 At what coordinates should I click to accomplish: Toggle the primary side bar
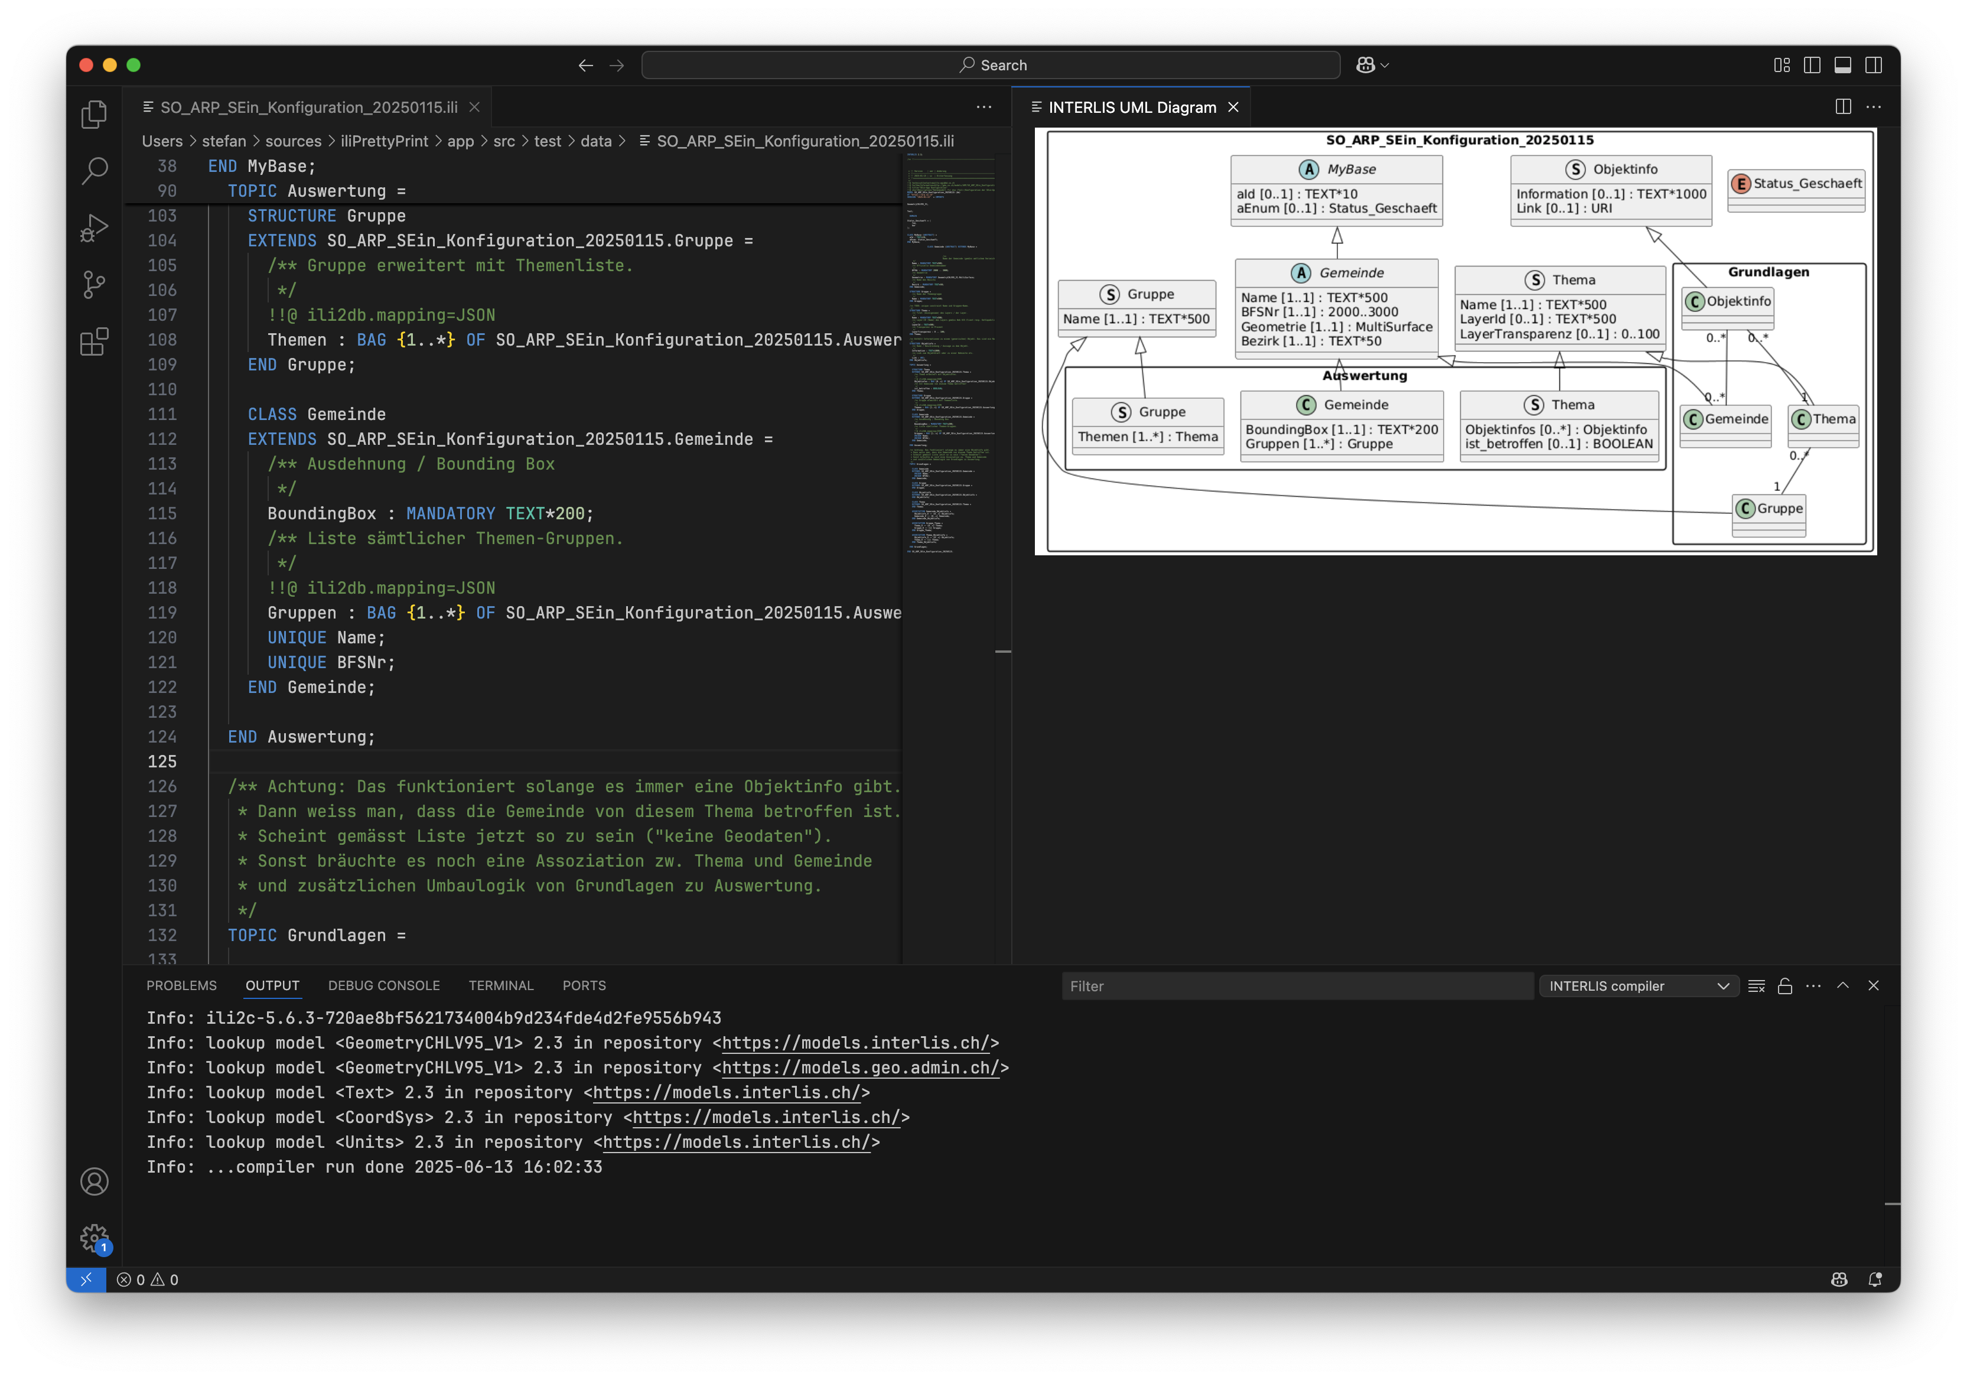click(x=1812, y=65)
